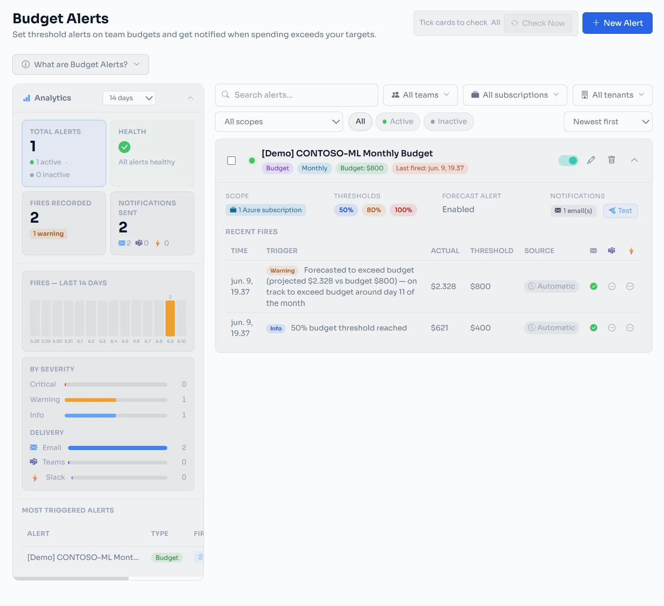Select the Fires Recorded stat card
This screenshot has height=606, width=664.
[x=64, y=223]
